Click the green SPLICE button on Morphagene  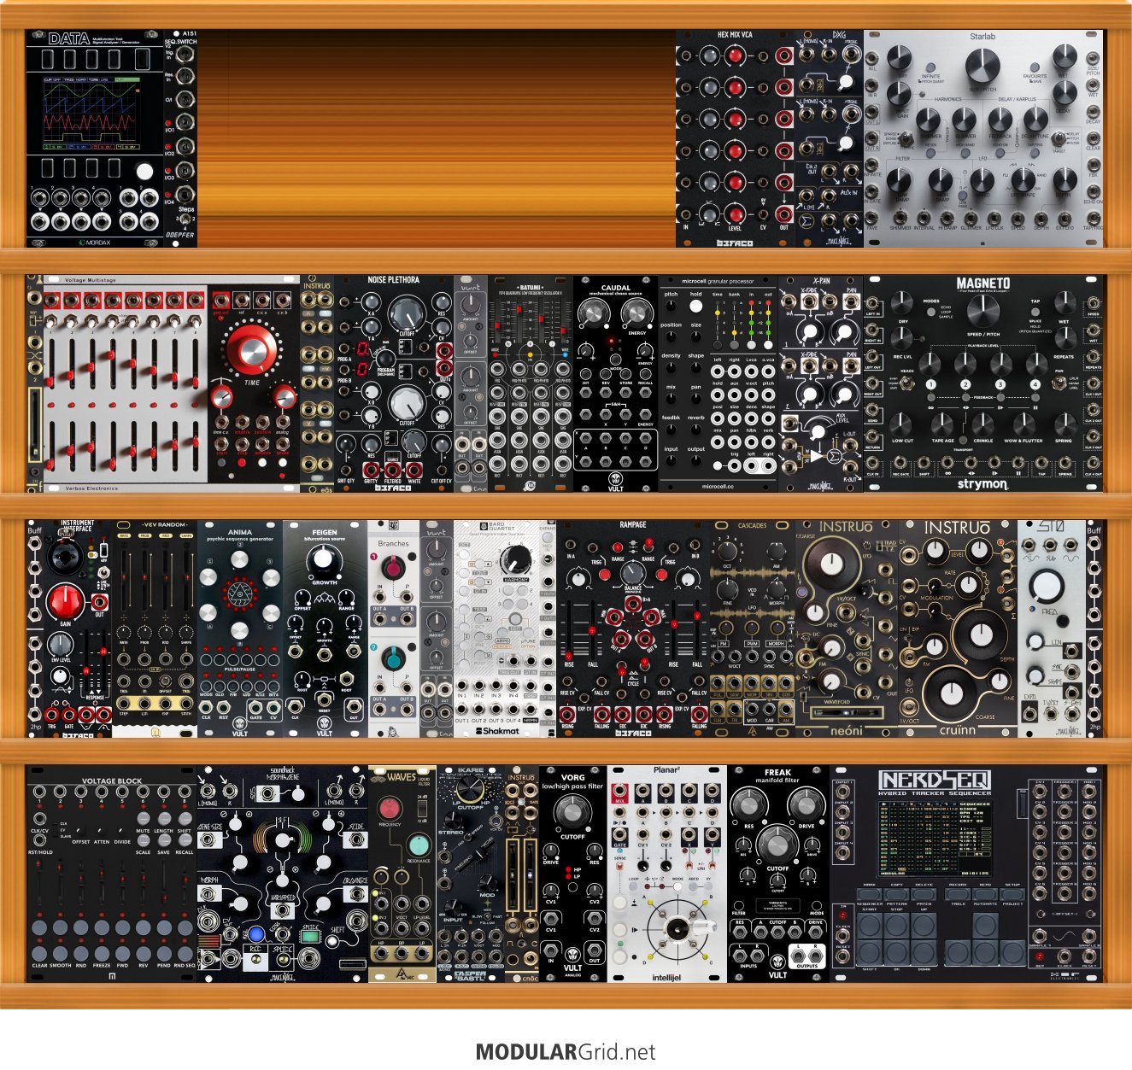tap(309, 936)
